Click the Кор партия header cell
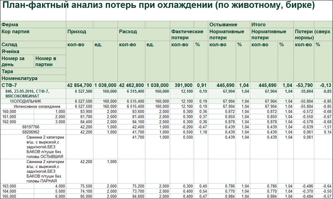This screenshot has height=199, width=333. [14, 32]
